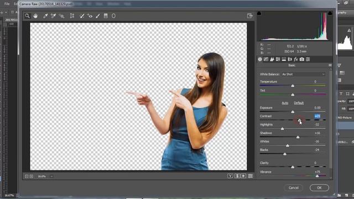
Task: Click the Vibrance slider handle
Action: pos(317,176)
